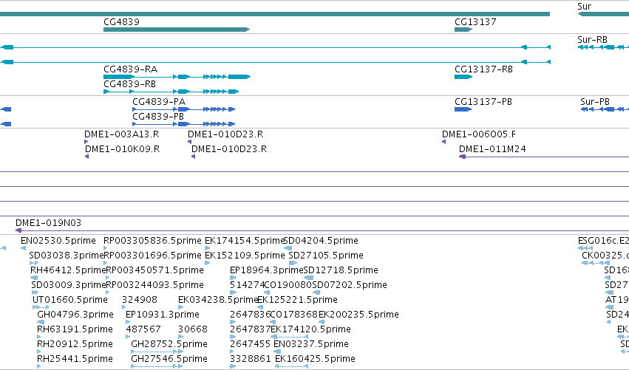Select the CG4839-RB transcript glyph
629x370 pixels.
(x=171, y=92)
